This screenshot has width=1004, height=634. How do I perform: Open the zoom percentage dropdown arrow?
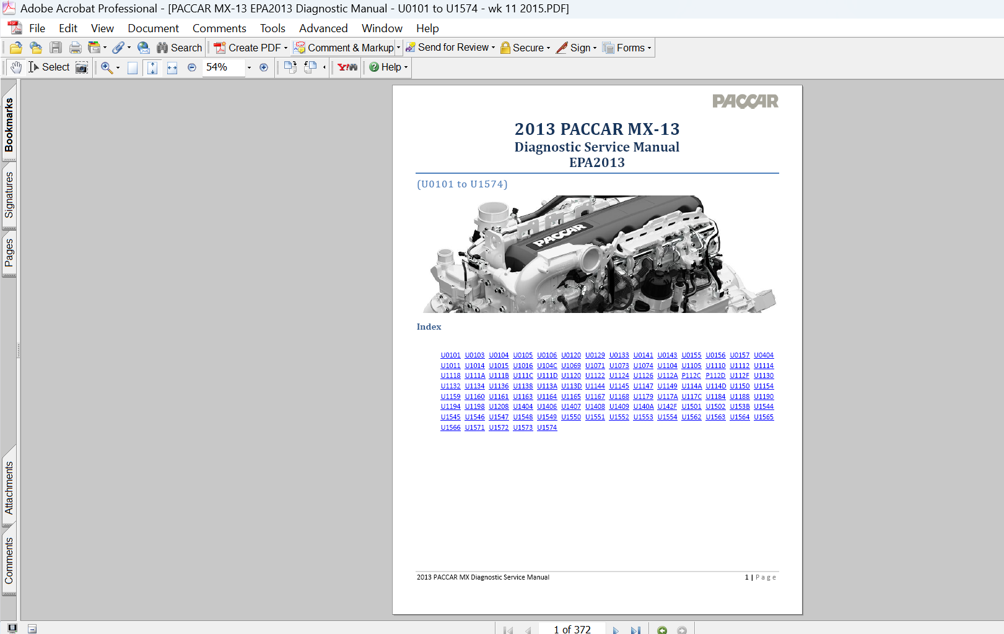point(250,67)
